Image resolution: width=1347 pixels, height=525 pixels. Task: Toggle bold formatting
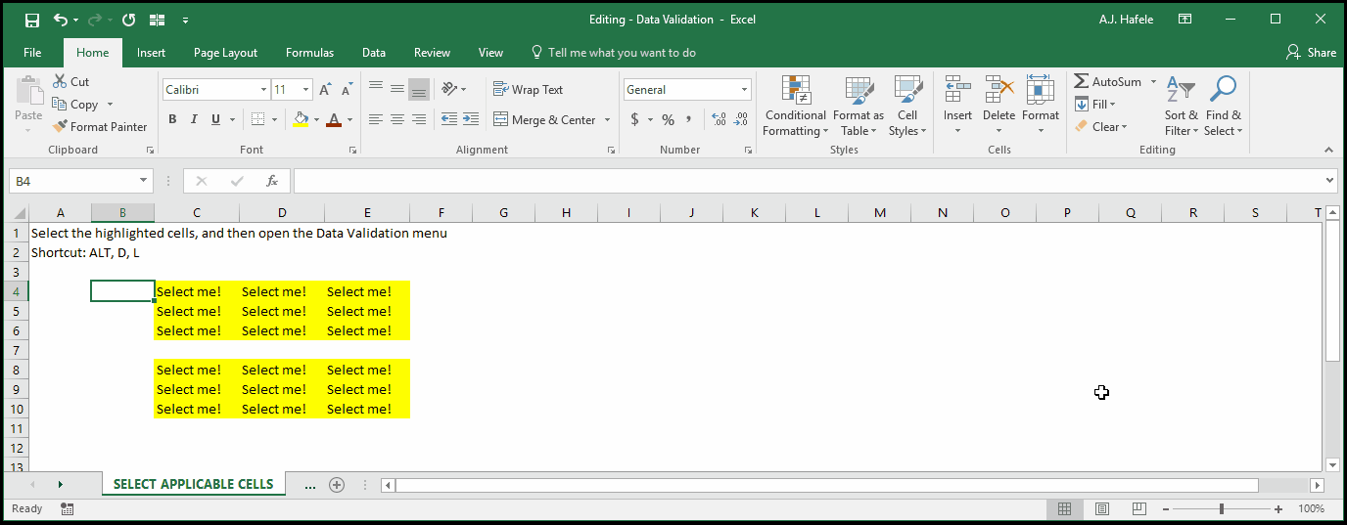click(x=172, y=119)
